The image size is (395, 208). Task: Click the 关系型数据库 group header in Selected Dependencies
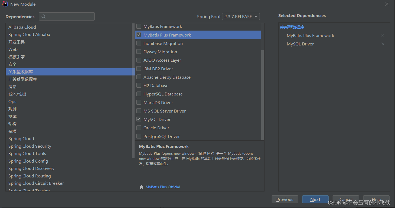click(292, 27)
